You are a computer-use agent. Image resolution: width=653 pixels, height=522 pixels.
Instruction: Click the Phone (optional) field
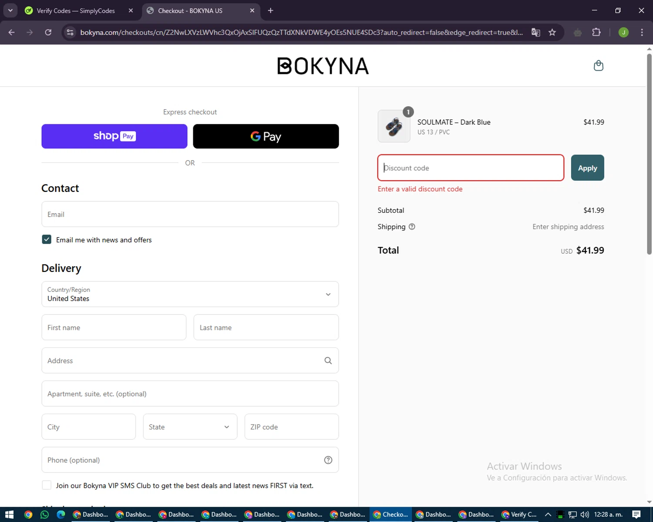pos(190,460)
